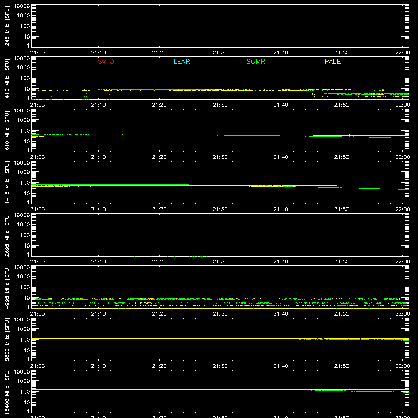Viewport: 418px width, 418px height.
Task: Click 21:30 time label below 245 MHz plot
Action: tap(220, 53)
